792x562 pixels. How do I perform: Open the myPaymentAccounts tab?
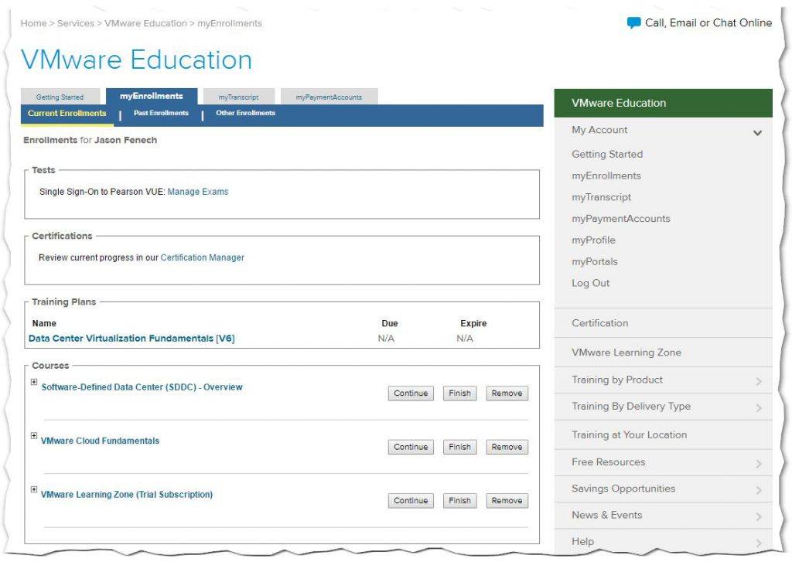tap(329, 97)
